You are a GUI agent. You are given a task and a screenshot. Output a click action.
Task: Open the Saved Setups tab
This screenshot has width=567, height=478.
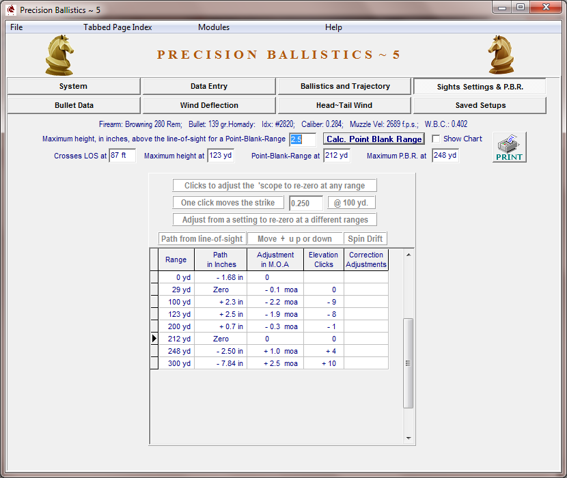tap(480, 105)
